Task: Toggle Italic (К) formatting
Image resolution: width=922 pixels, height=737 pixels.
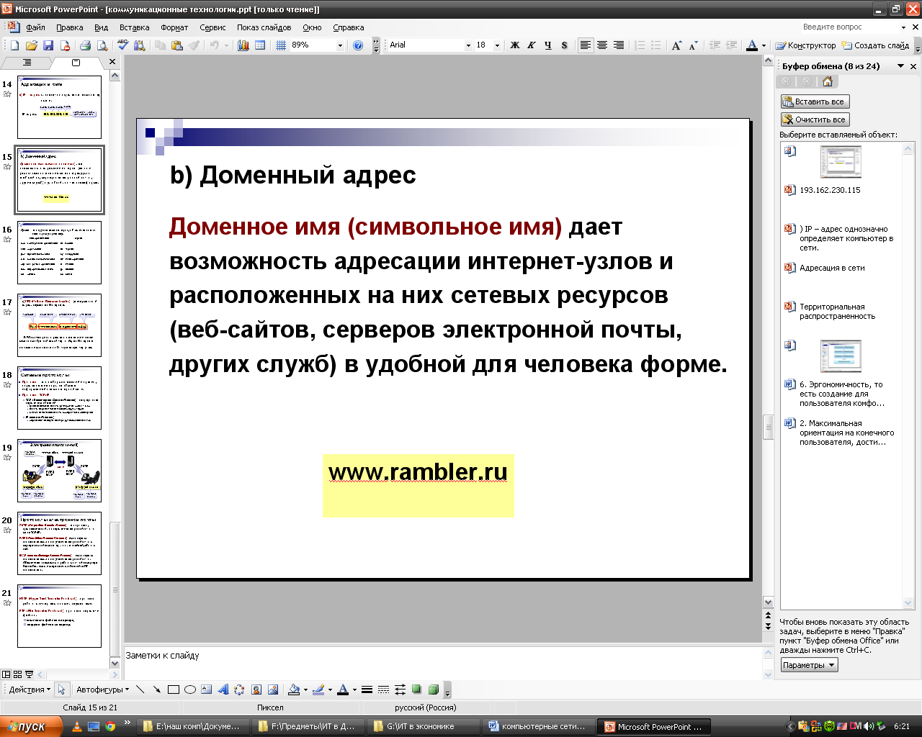Action: click(532, 45)
